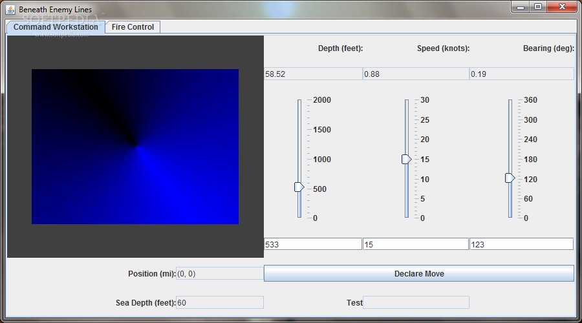The height and width of the screenshot is (323, 582).
Task: Click the current bearing readout 0.19
Action: point(522,74)
